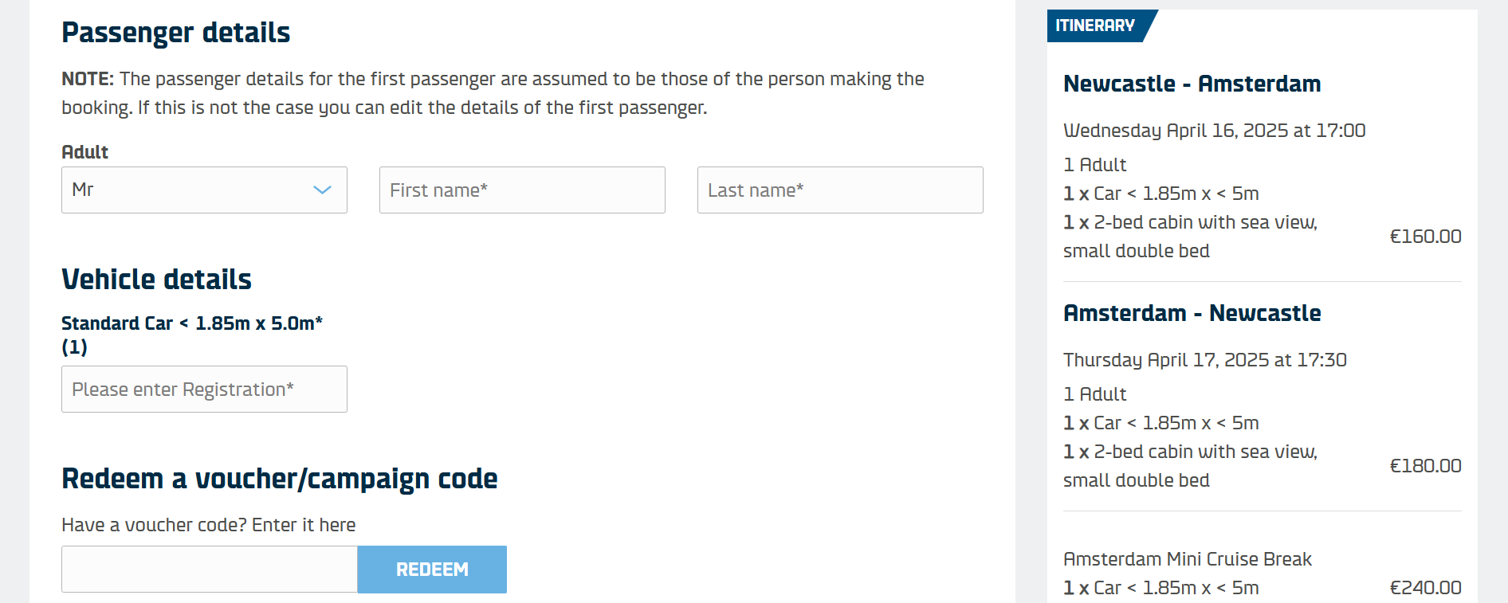Select the Amsterdam - Newcastle route heading
The height and width of the screenshot is (603, 1508).
click(x=1192, y=313)
